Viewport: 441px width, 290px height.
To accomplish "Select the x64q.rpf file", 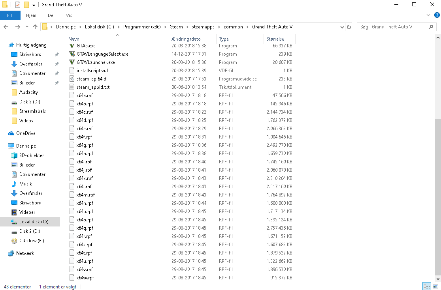I will 85,228.
